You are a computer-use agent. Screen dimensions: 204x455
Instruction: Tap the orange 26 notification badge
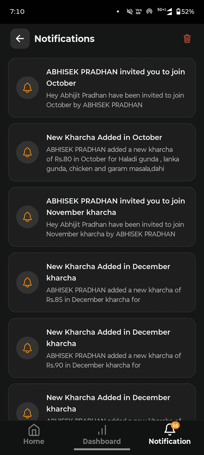point(175,426)
